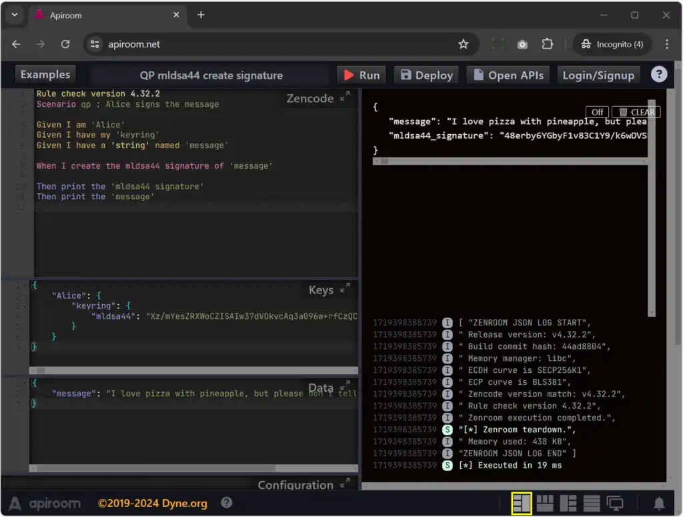This screenshot has width=683, height=517.
Task: Click the Login/Signup button
Action: point(598,75)
